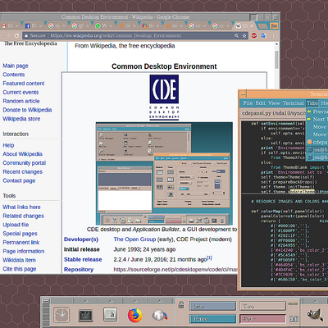Open a new Chrome tab

click(262, 26)
